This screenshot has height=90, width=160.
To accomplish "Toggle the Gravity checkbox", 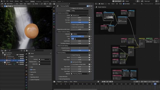I will point(31,69).
